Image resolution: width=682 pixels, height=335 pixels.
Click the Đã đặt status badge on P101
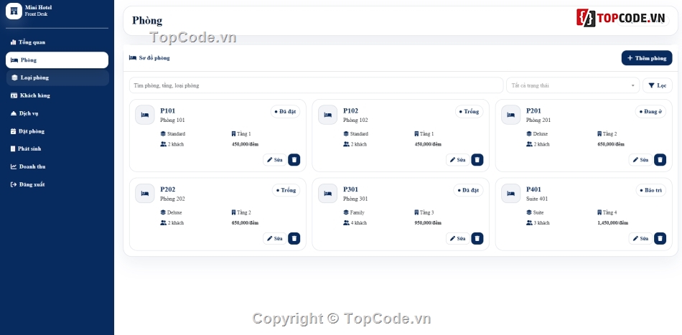(x=285, y=112)
